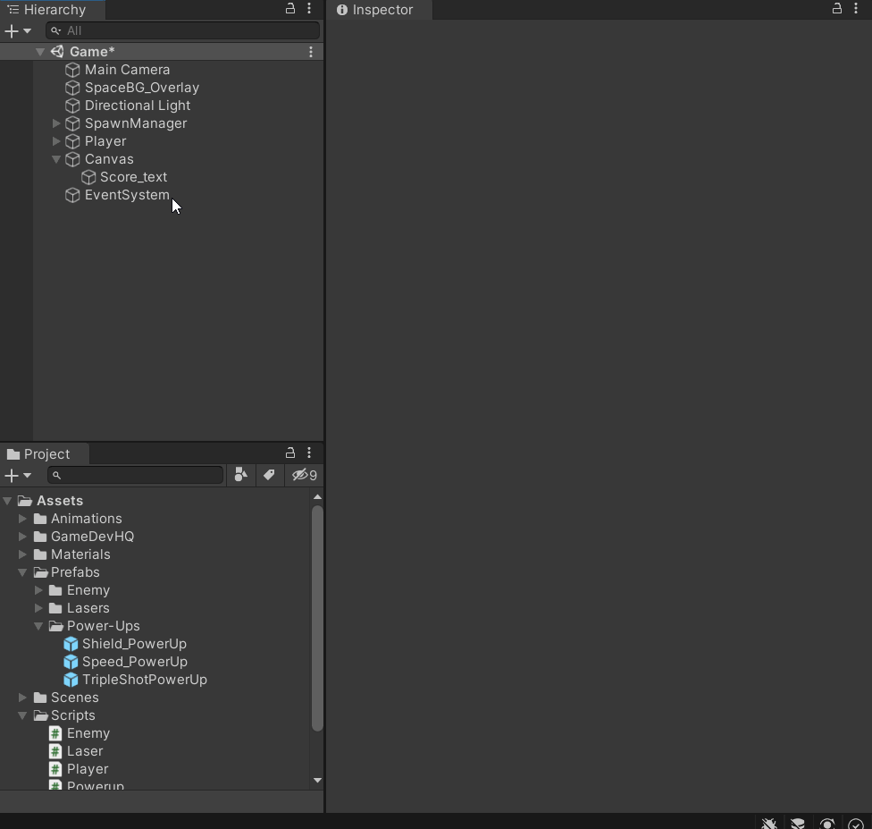This screenshot has width=872, height=829.
Task: Select the Score_text object in Hierarchy
Action: point(133,177)
